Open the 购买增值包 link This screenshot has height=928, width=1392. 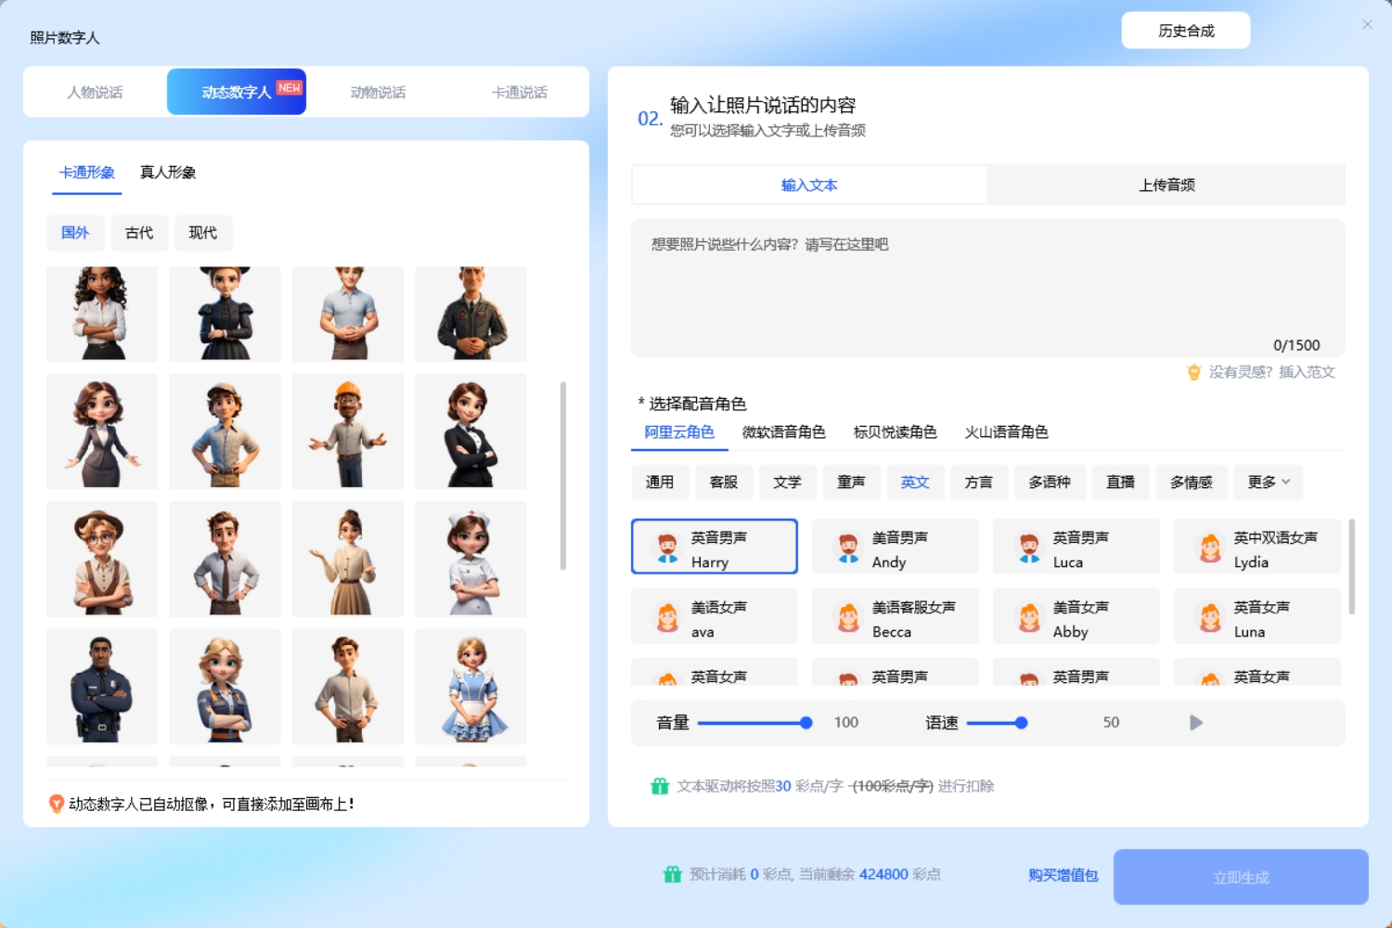click(x=1063, y=875)
